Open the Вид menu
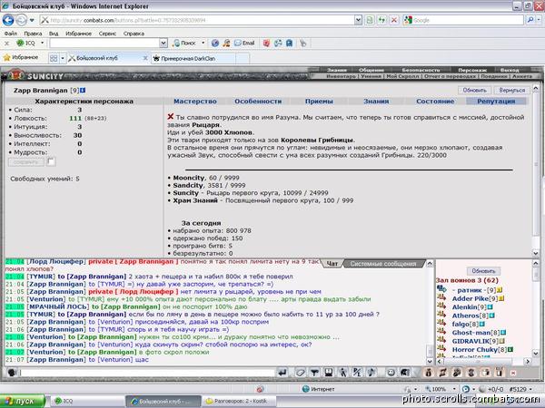Screen dimensions: 545x408 coord(54,34)
